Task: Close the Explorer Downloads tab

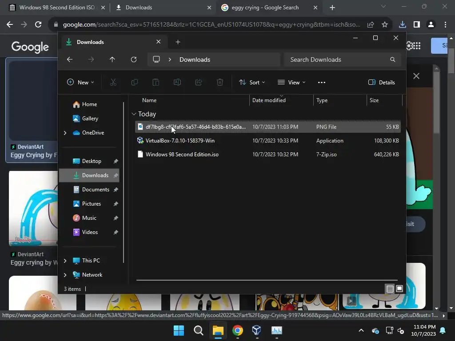Action: click(x=159, y=42)
